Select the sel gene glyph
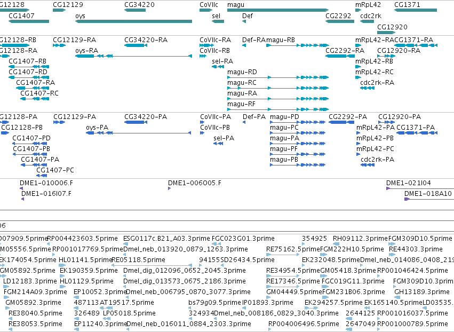454x332 pixels. coord(218,21)
